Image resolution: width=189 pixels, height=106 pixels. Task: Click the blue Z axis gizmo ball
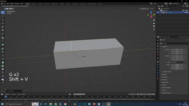tap(151, 12)
